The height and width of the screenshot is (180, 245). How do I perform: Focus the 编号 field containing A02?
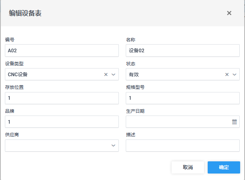coord(62,51)
